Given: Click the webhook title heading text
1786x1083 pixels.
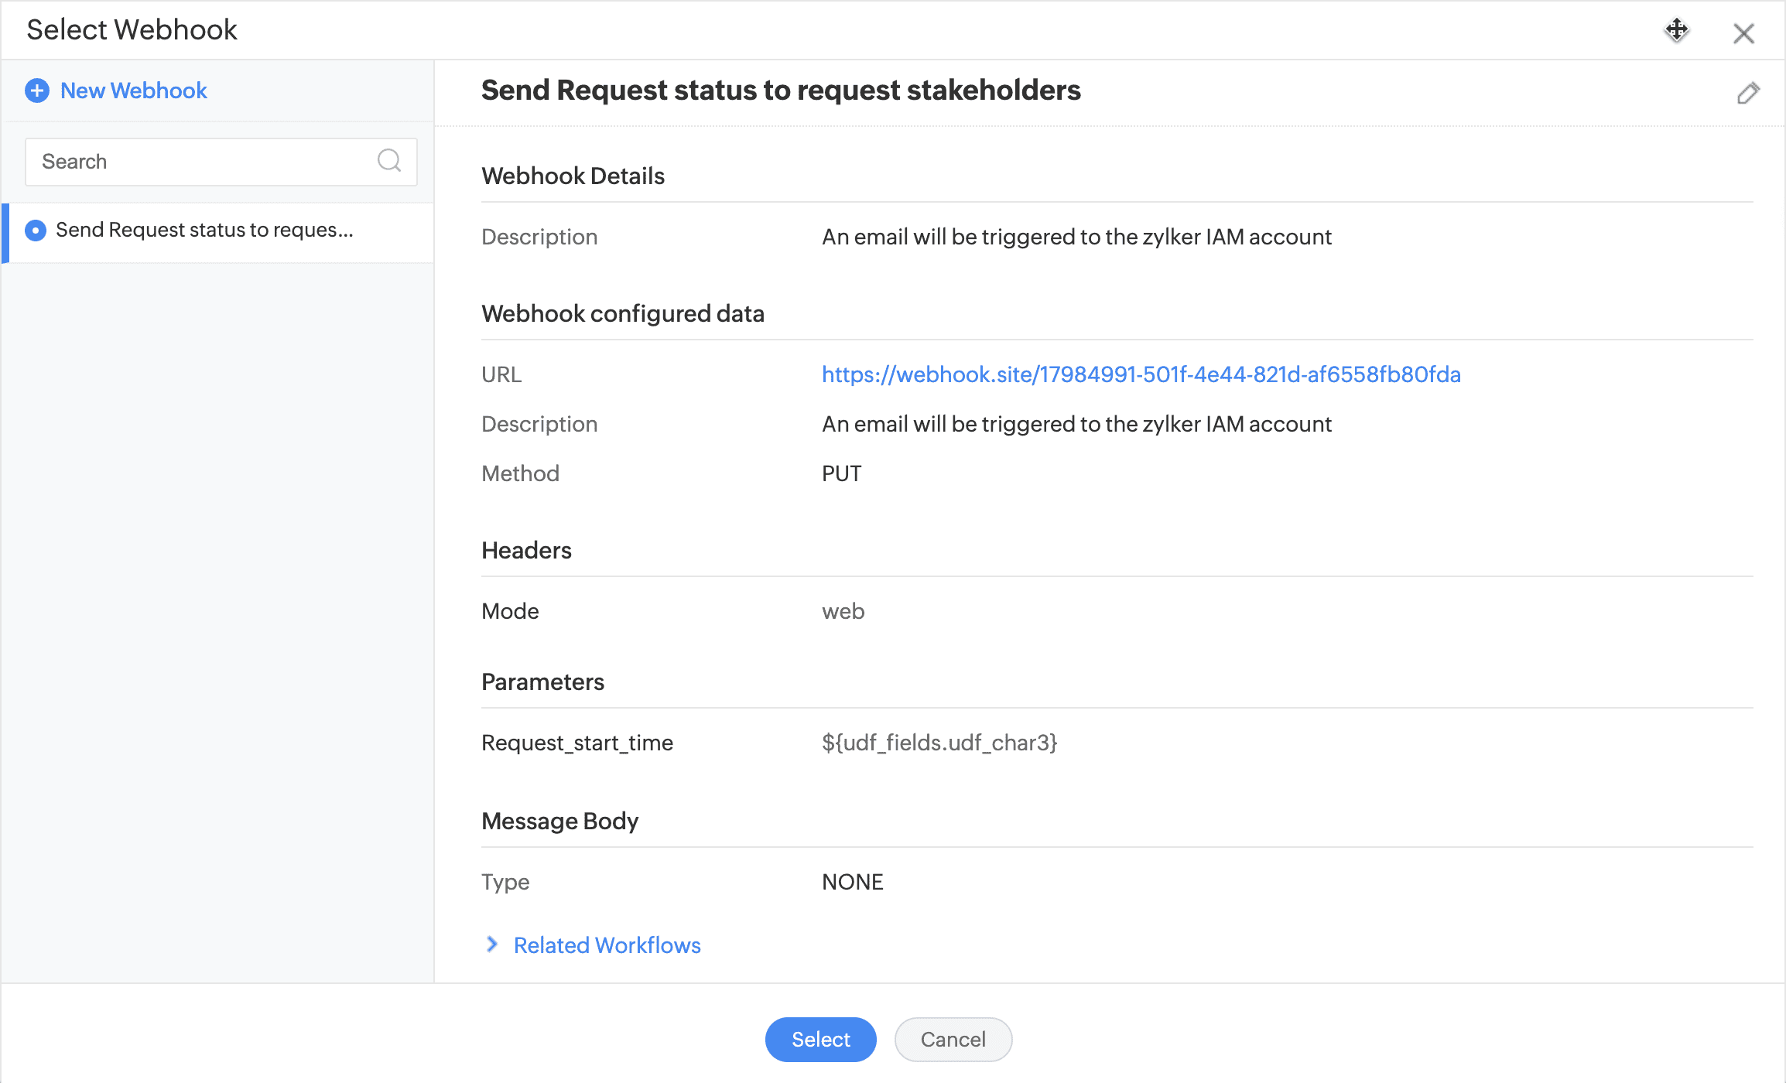Looking at the screenshot, I should tap(780, 91).
